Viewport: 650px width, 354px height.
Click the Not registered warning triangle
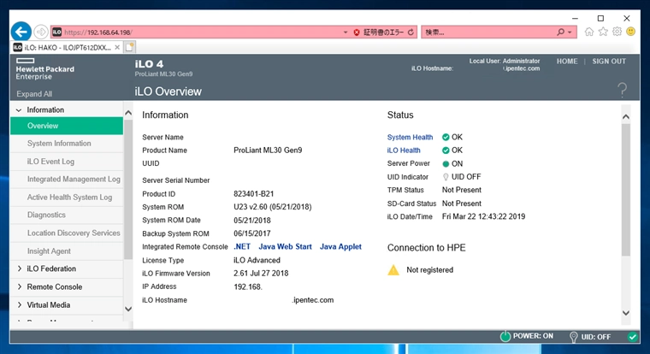coord(393,270)
